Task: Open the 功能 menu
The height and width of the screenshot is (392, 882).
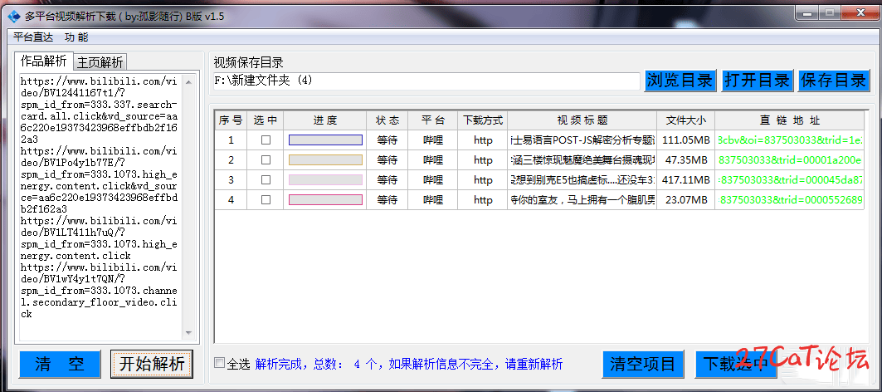Action: (x=76, y=37)
